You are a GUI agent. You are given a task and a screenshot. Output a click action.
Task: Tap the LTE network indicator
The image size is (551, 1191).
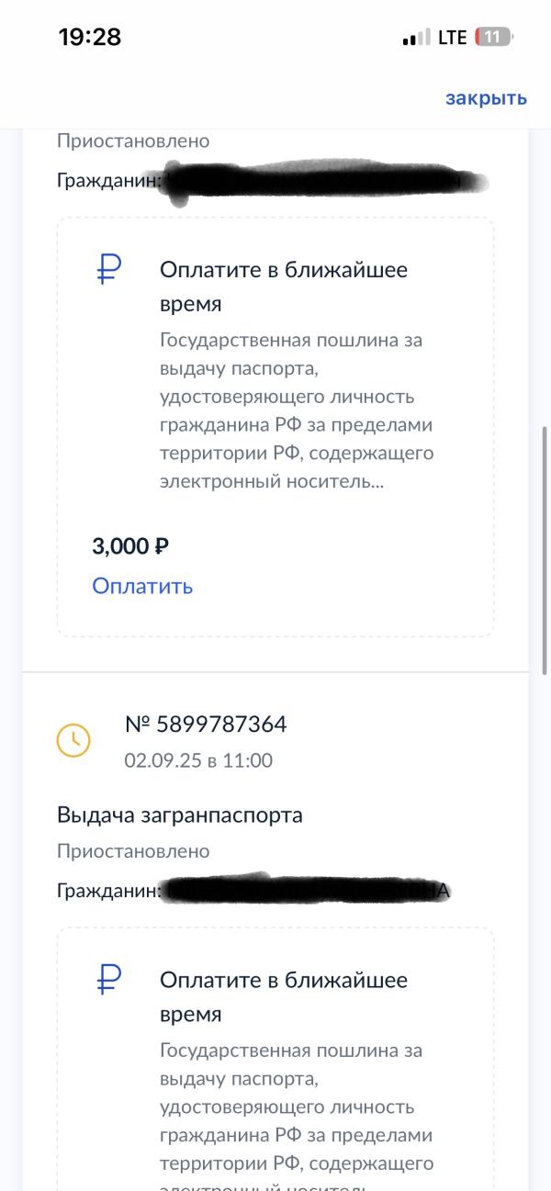point(452,38)
